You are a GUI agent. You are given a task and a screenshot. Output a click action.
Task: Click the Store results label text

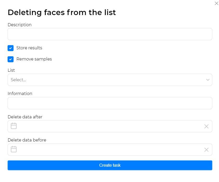[29, 48]
